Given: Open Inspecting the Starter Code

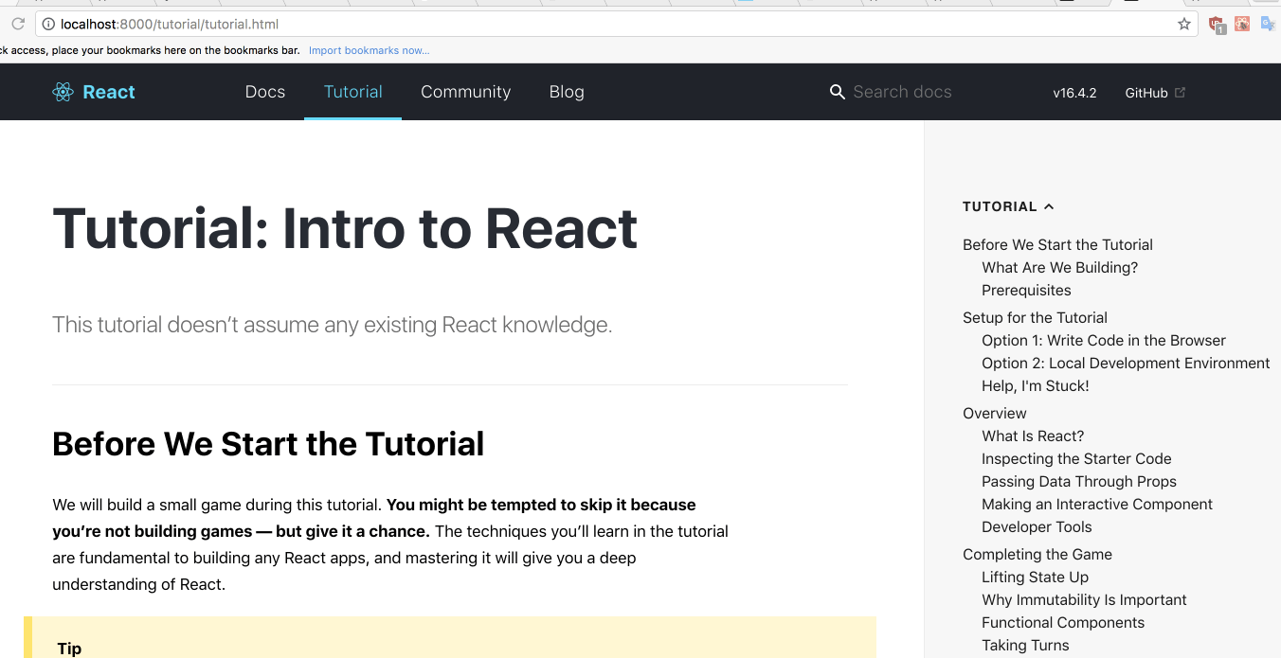Looking at the screenshot, I should click(1076, 458).
